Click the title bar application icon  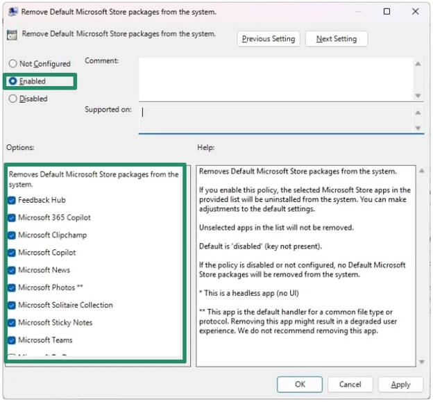12,12
